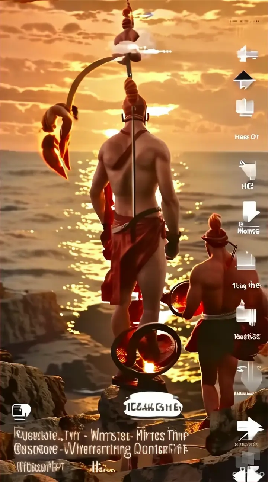This screenshot has width=268, height=482.
Task: Tap the left-pointing arrow icon at top
Action: pos(247,54)
